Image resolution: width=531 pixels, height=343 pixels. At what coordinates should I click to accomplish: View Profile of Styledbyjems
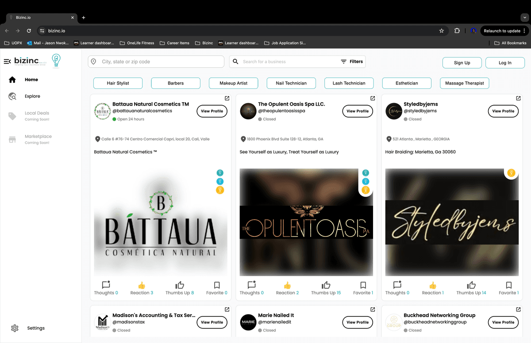[503, 111]
